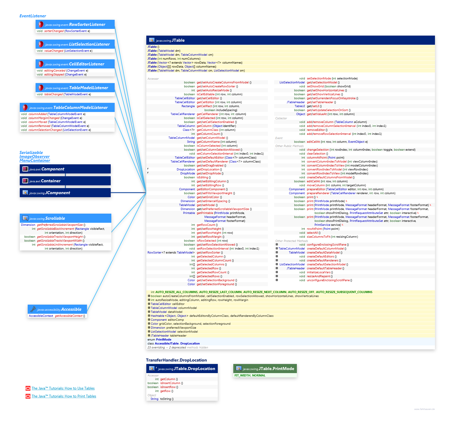The width and height of the screenshot is (452, 423).
Task: Open the MenuContainer interface link
Action: [x=35, y=160]
